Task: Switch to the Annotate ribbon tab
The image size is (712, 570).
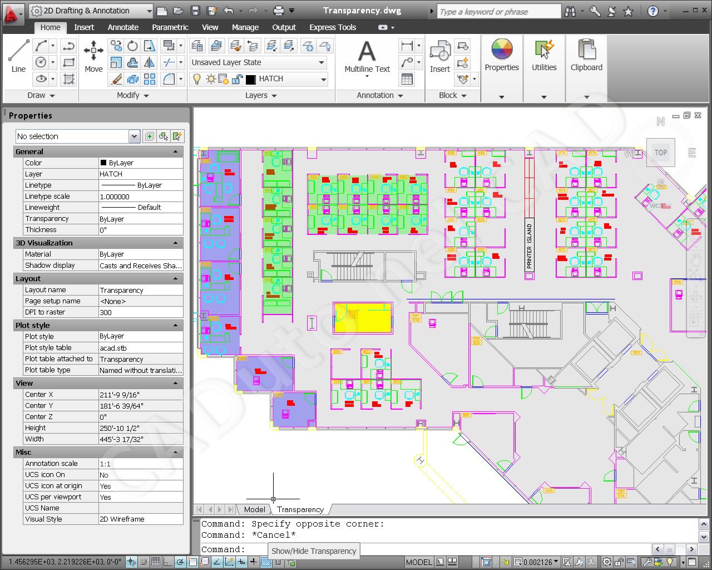Action: (x=123, y=27)
